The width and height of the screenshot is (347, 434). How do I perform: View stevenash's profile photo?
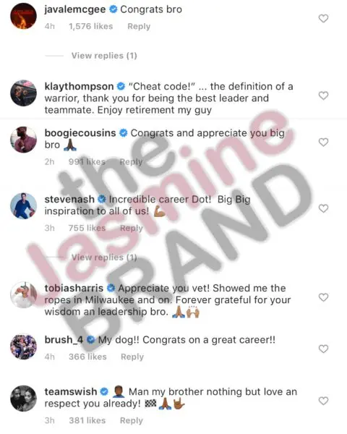[23, 206]
